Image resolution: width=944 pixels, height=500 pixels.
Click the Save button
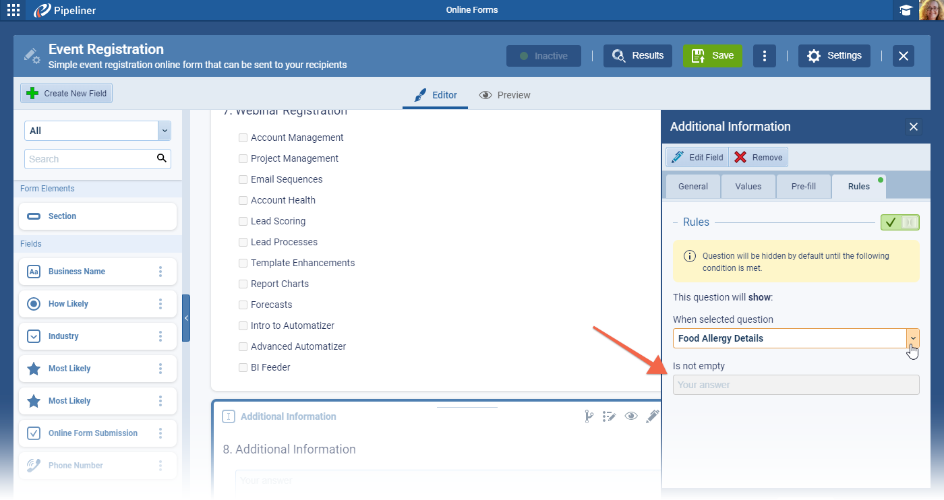point(713,56)
